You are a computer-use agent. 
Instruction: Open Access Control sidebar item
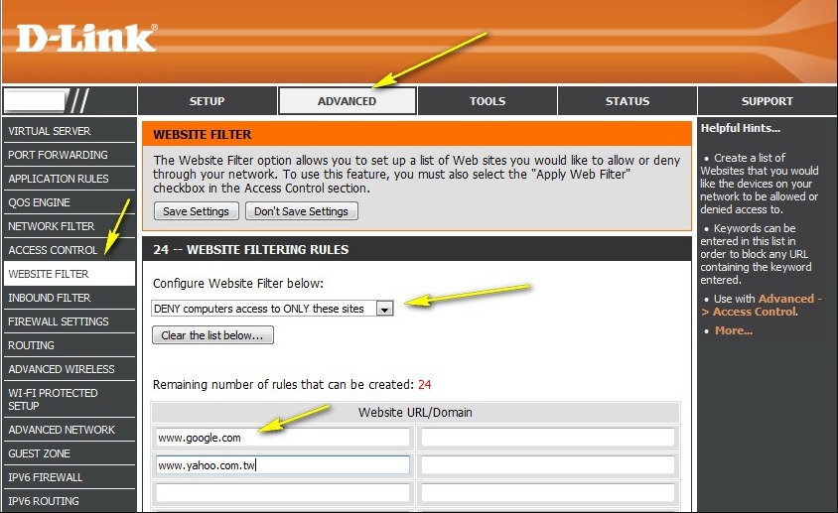53,250
